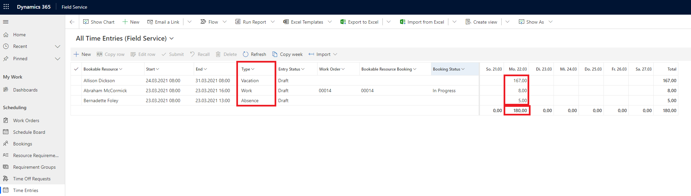The width and height of the screenshot is (691, 196).
Task: Click the Bookings icon in sidebar
Action: (6, 143)
